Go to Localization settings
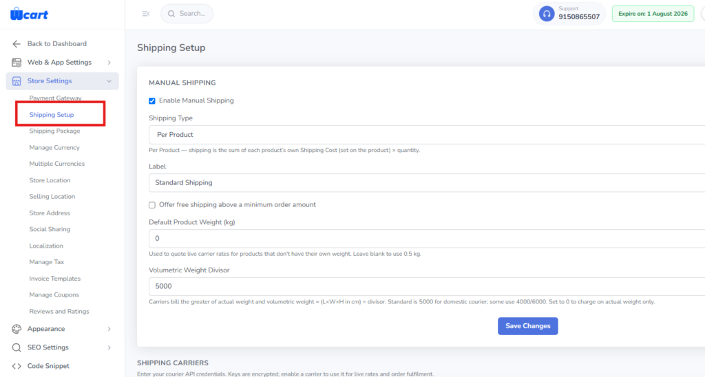This screenshot has height=377, width=705. tap(46, 246)
